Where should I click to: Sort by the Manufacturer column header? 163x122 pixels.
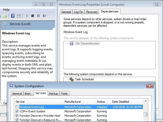click(79, 102)
